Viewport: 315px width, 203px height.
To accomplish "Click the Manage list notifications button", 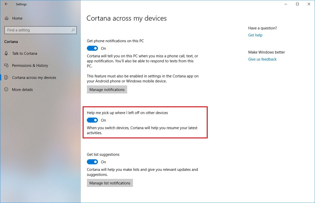I will [x=110, y=183].
